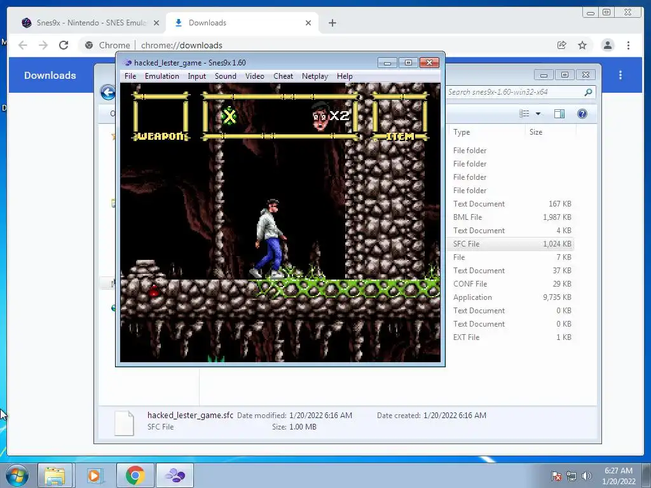This screenshot has height=488, width=651.
Task: Expand the Explorer view options dropdown arrow
Action: pyautogui.click(x=538, y=114)
